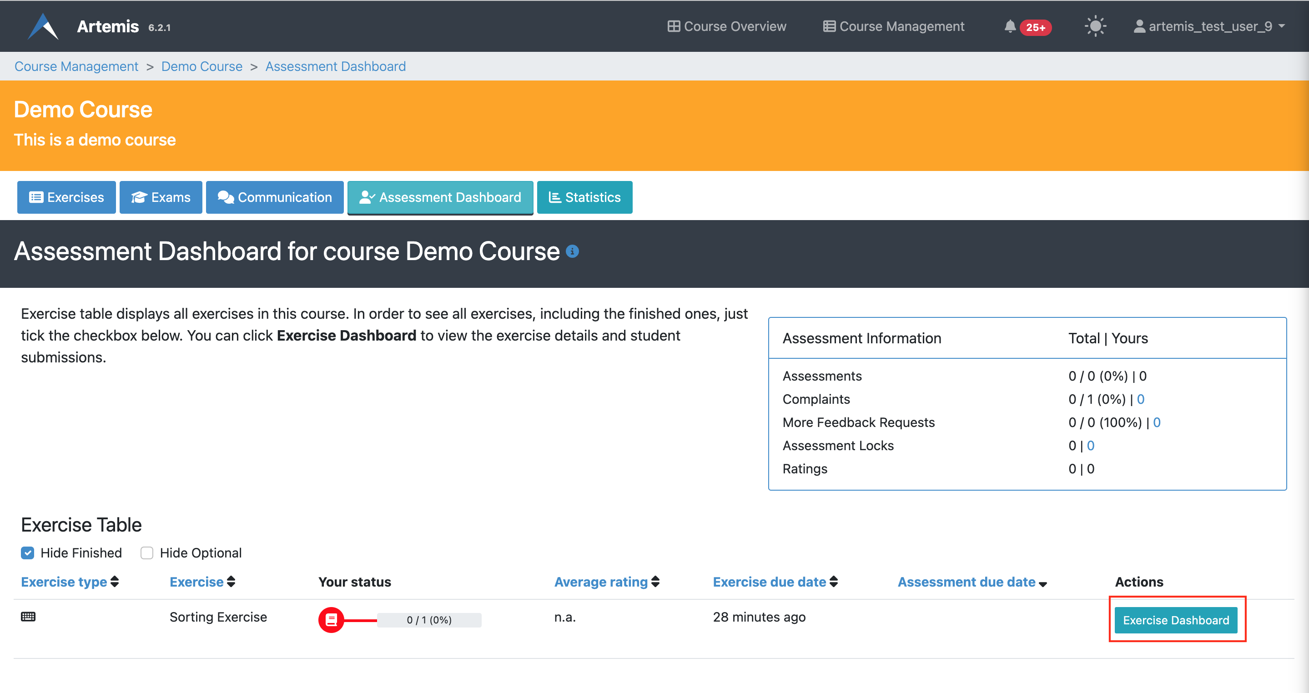Select the Assessment Dashboard tab
Image resolution: width=1309 pixels, height=693 pixels.
440,197
